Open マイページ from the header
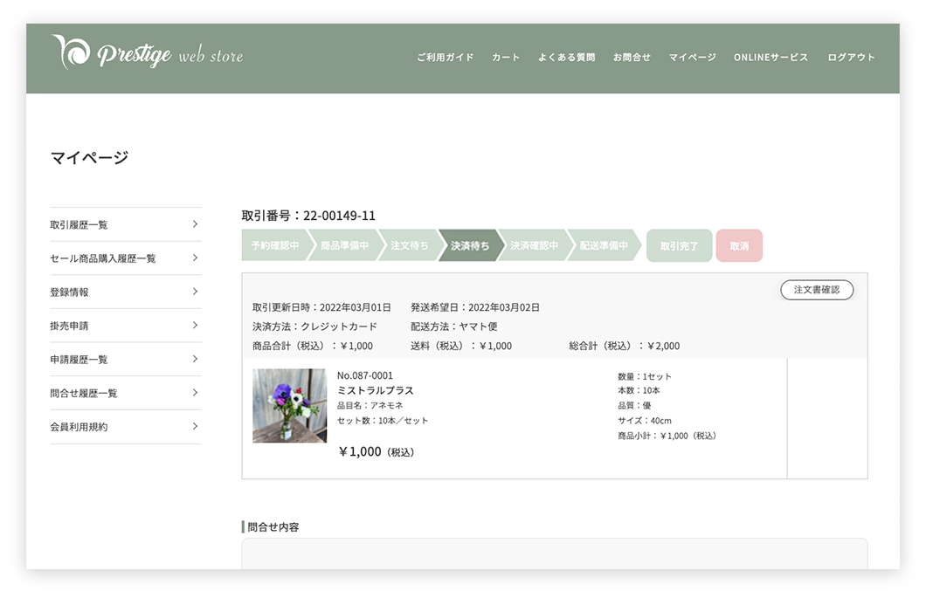The image size is (926, 598). coord(692,58)
